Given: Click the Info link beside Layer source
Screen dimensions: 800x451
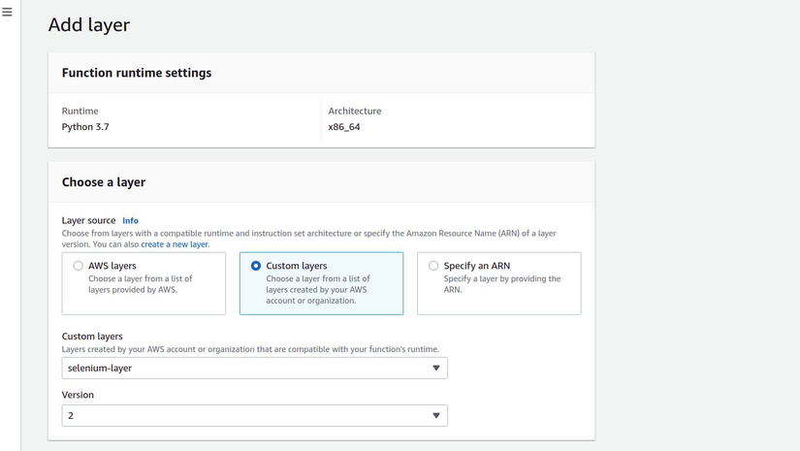Looking at the screenshot, I should (130, 221).
